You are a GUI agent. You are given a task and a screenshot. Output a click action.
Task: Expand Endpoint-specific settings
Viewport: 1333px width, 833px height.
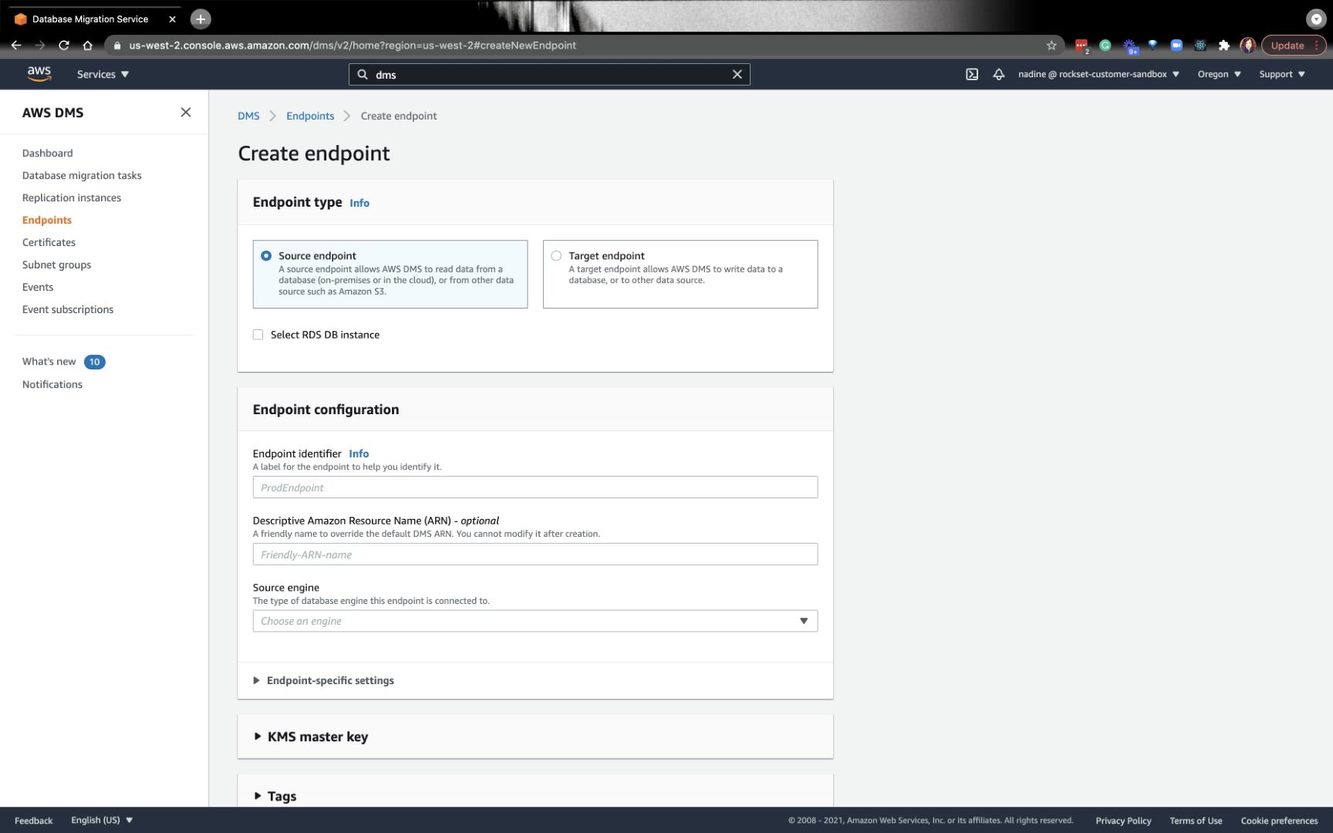(324, 680)
